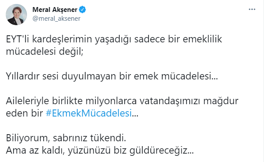The height and width of the screenshot is (162, 266).
Task: Click the sentence "Biliyorum, sabrınız tükendi."
Action: (x=66, y=138)
